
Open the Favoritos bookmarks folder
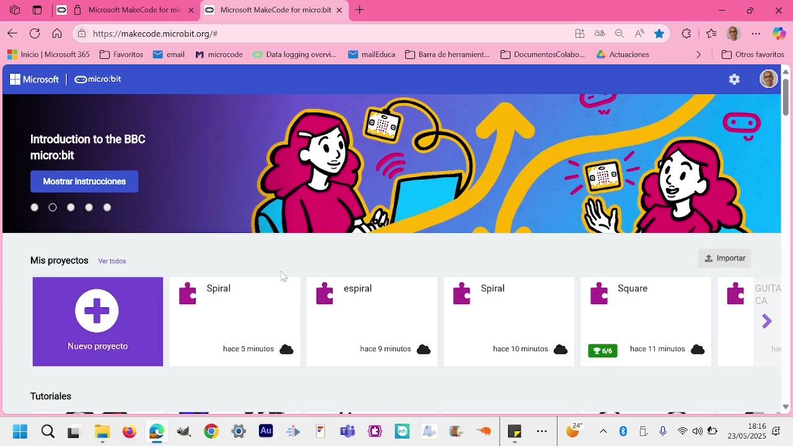pos(121,55)
